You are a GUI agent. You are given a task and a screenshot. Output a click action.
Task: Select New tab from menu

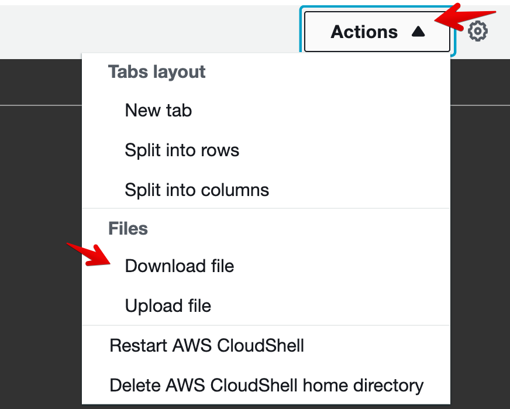click(158, 111)
